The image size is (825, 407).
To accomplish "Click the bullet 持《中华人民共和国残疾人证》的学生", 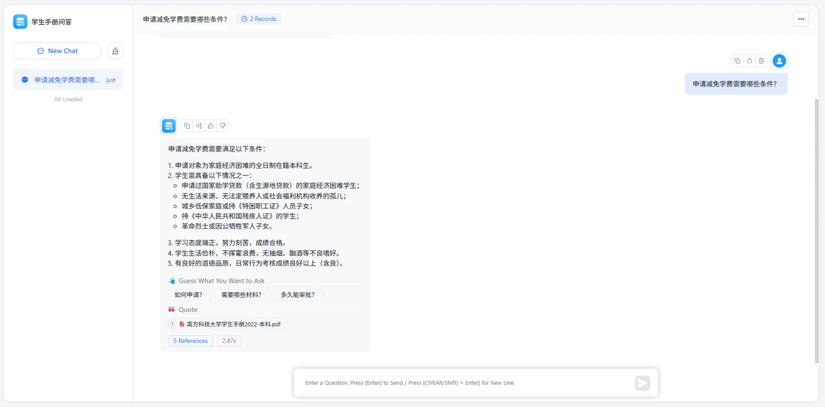I will (240, 216).
